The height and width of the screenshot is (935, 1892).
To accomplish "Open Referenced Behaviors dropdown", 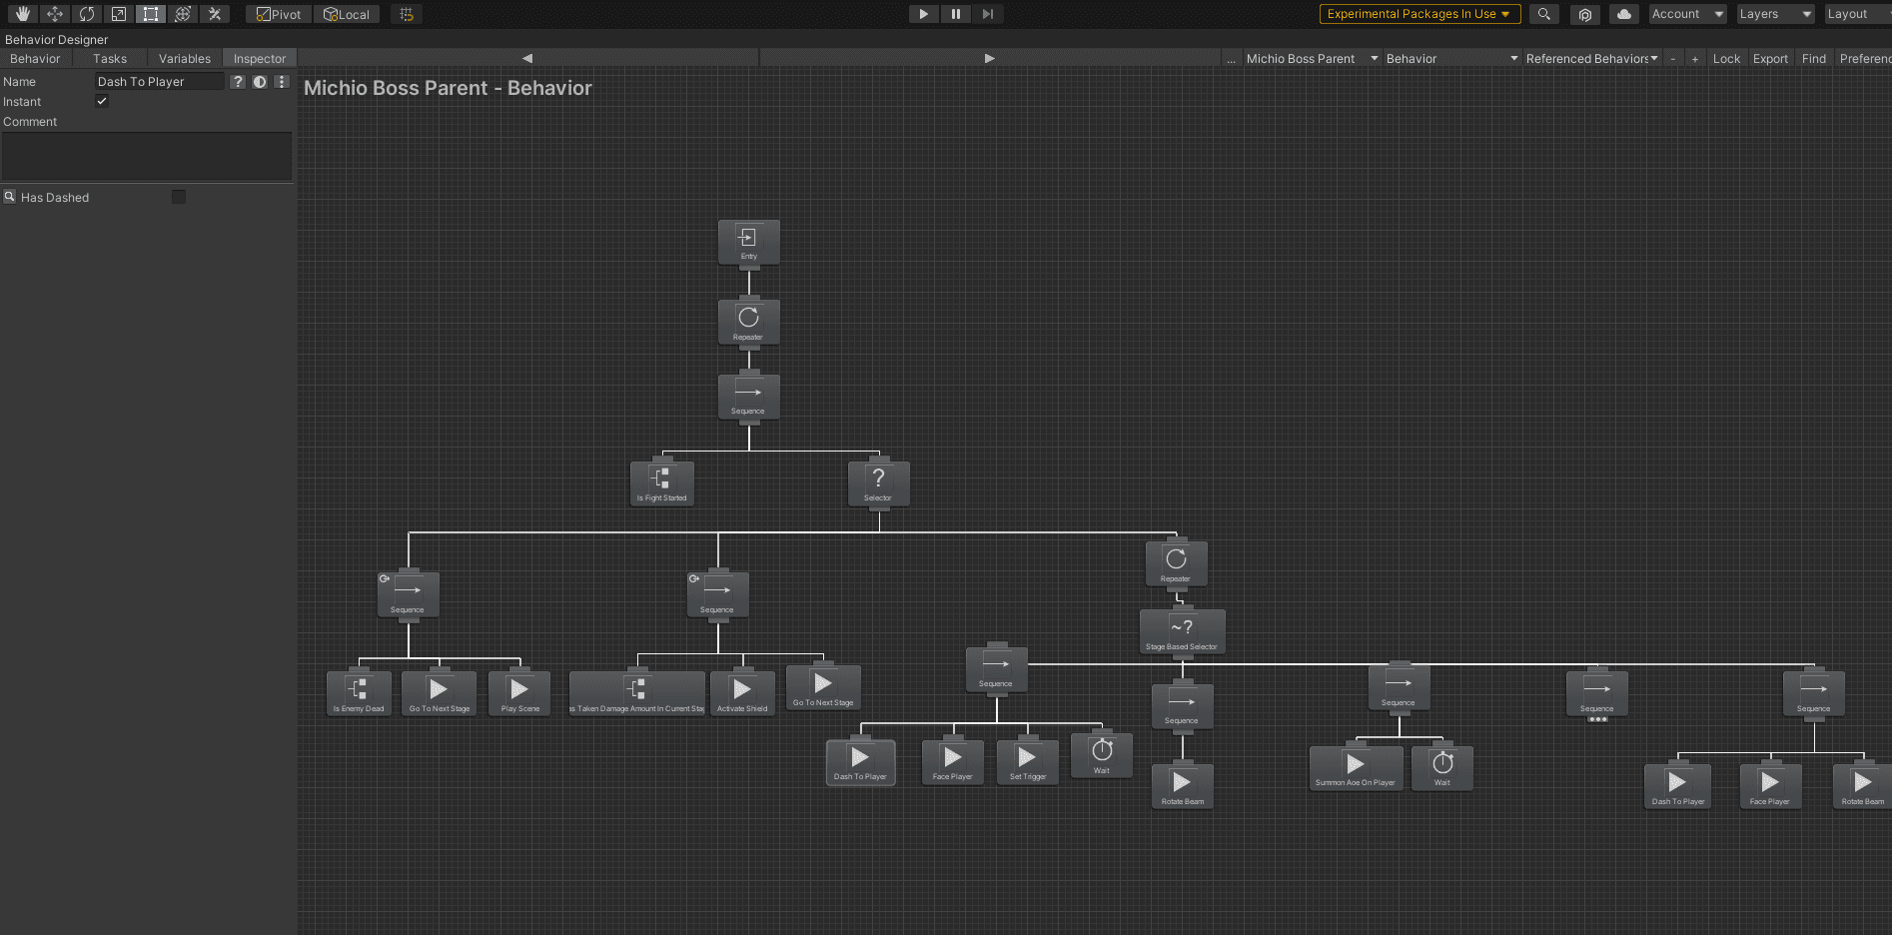I will [x=1590, y=59].
